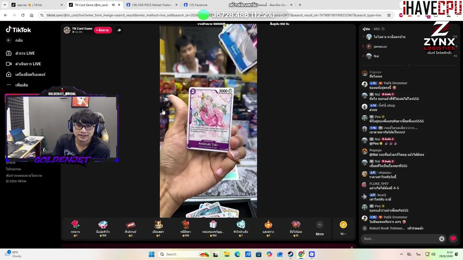Screen dimensions: 463x260
Task: View site information icon in address bar
Action: pyautogui.click(x=42, y=15)
